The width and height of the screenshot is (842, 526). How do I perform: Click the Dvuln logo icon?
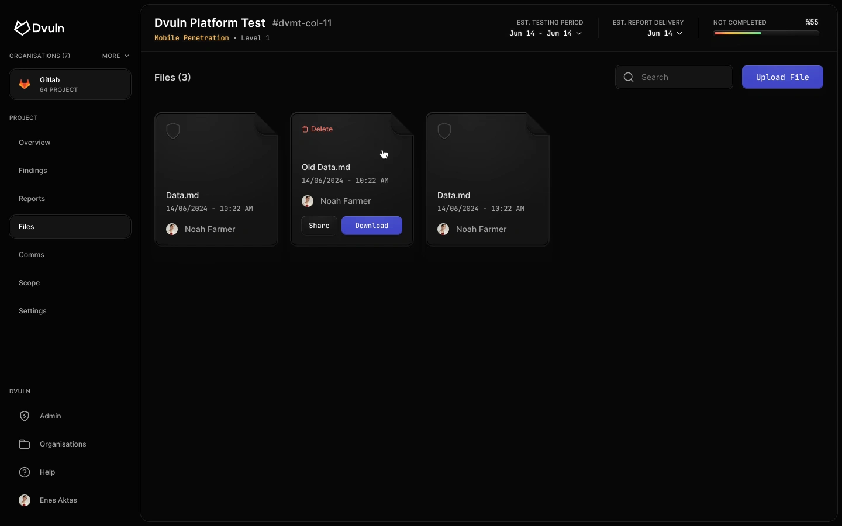pyautogui.click(x=22, y=28)
